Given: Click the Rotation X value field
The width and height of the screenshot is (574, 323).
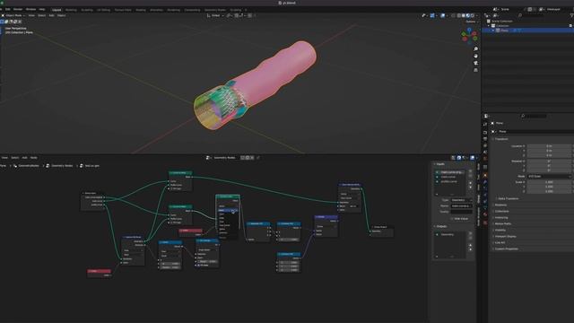Looking at the screenshot, I should [x=549, y=161].
